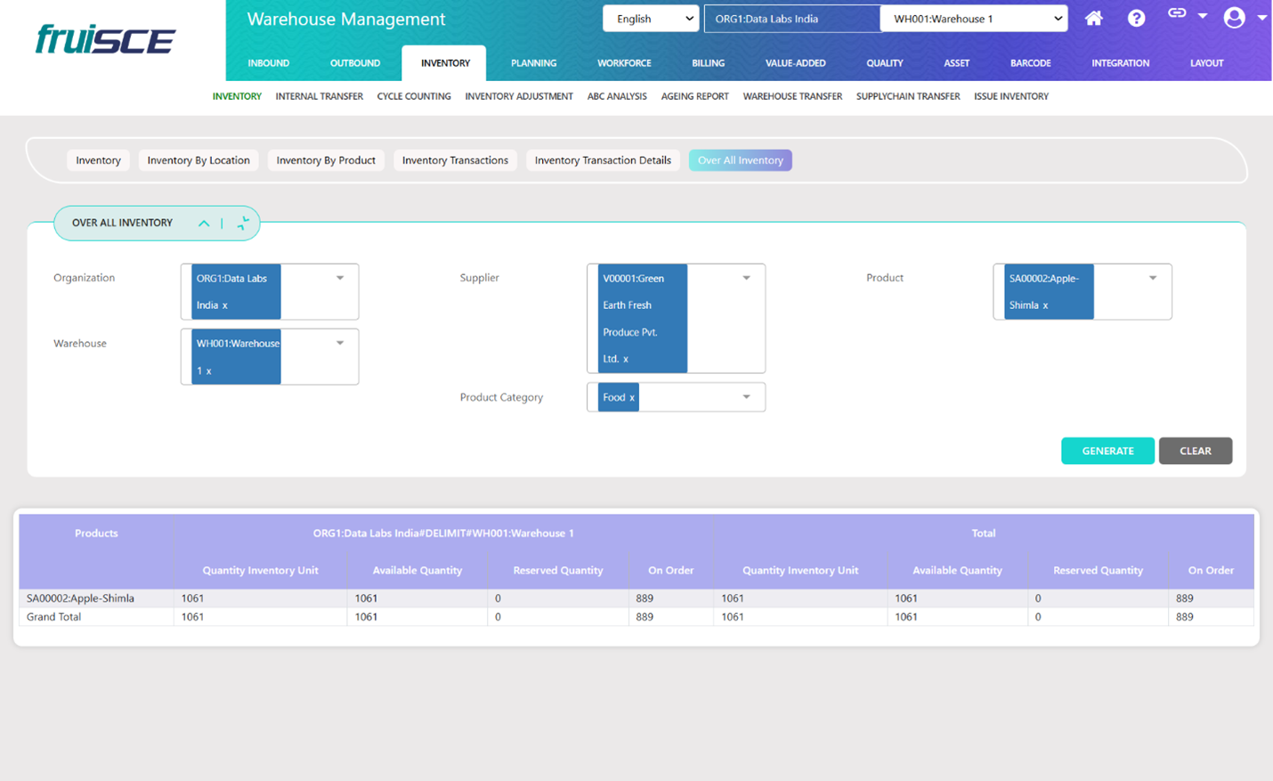Image resolution: width=1273 pixels, height=781 pixels.
Task: Select the Inventory By Location view
Action: [198, 160]
